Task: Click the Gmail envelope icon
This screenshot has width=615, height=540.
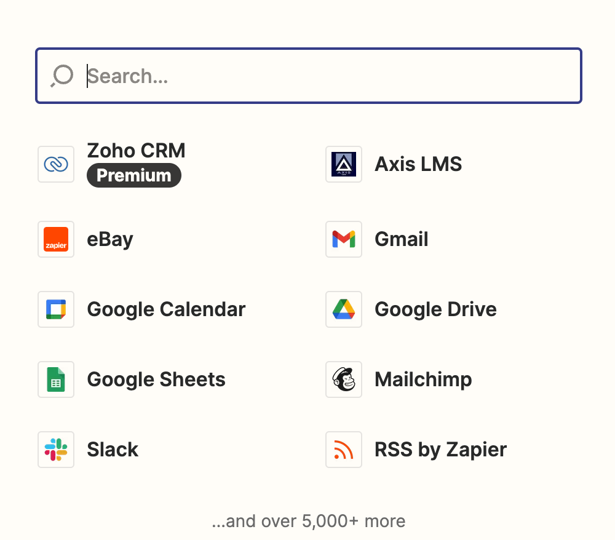Action: pyautogui.click(x=344, y=239)
